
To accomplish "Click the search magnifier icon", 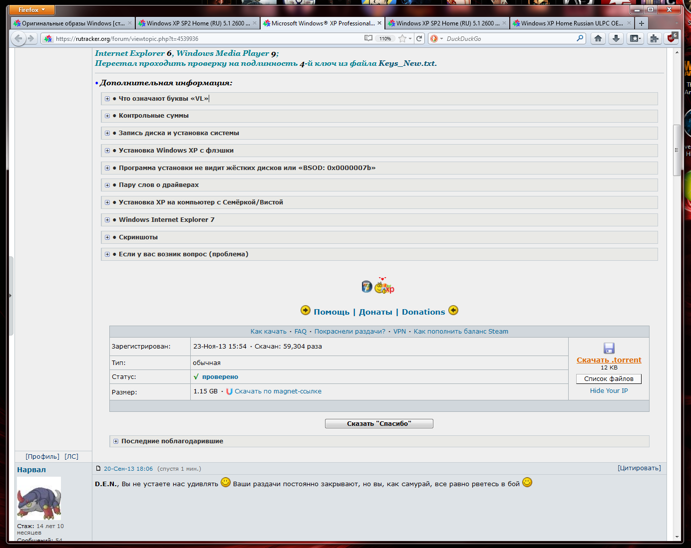I will pyautogui.click(x=580, y=38).
